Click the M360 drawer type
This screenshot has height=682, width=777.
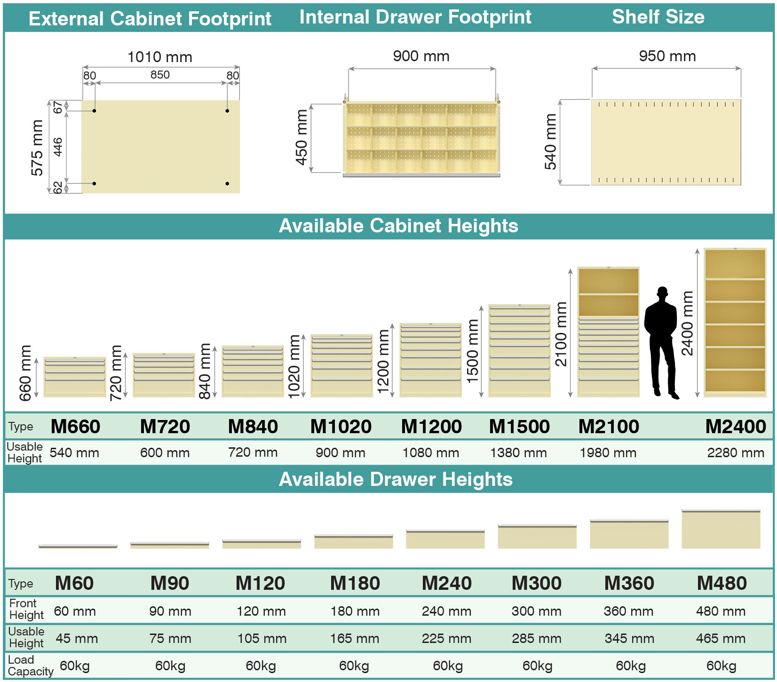[629, 583]
